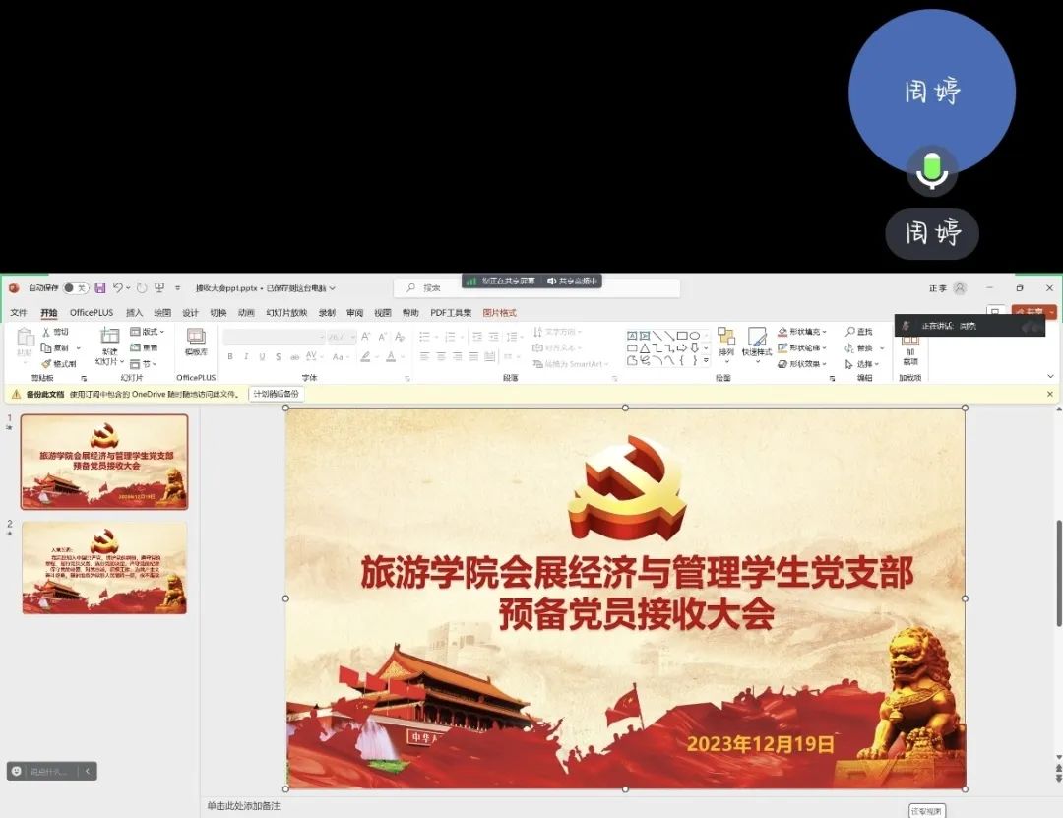Open the font size combo box
Image resolution: width=1063 pixels, height=818 pixels.
click(x=342, y=337)
